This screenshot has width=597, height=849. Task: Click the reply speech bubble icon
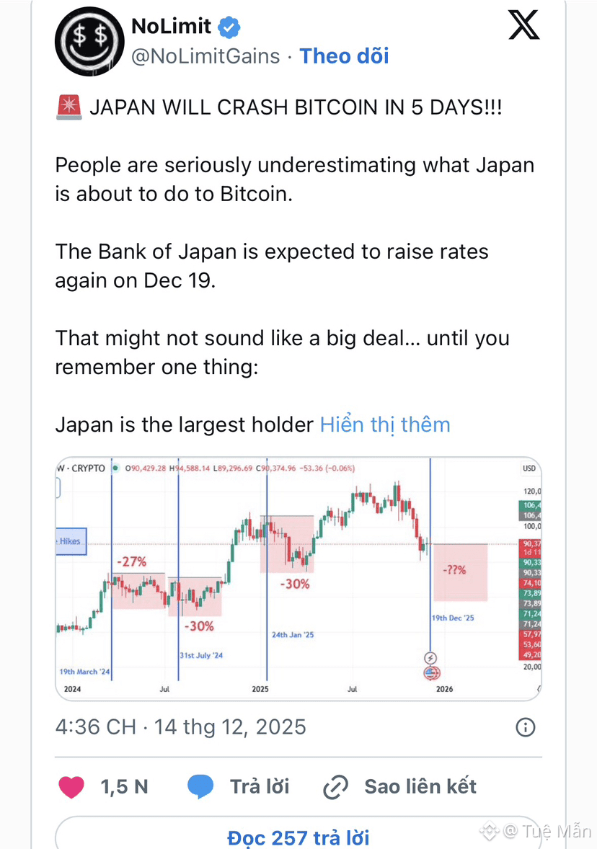[200, 787]
